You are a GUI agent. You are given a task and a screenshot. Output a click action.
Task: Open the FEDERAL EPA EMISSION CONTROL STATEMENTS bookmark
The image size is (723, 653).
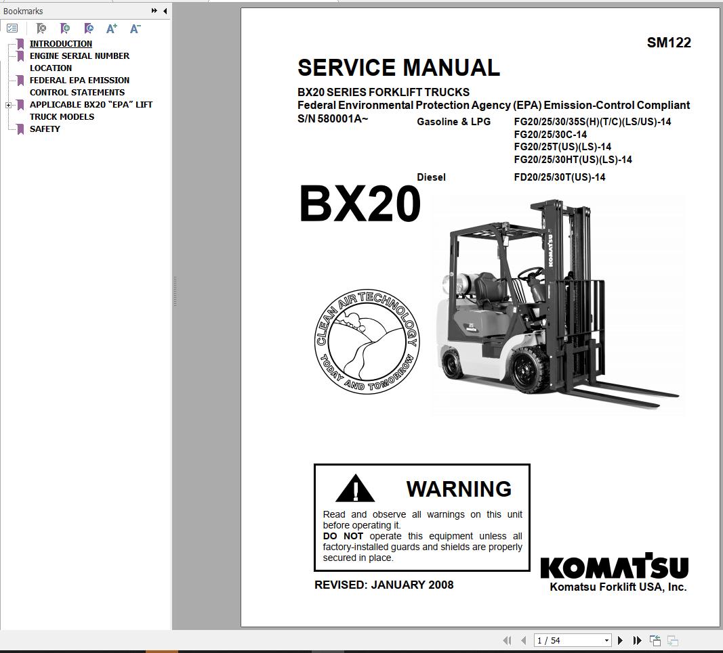(79, 86)
